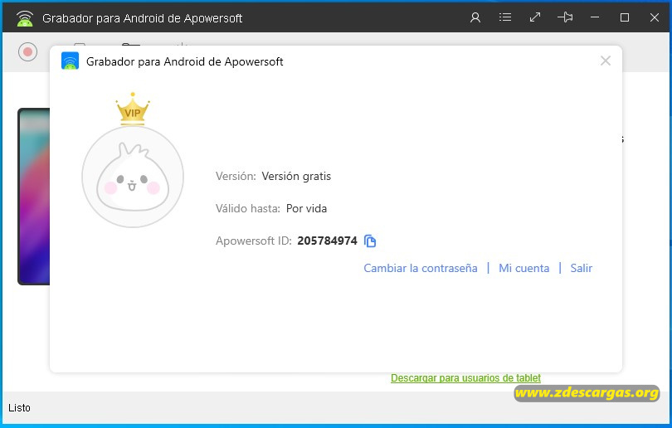Click Descargar para usuarios de tablet link
The image size is (672, 428).
pyautogui.click(x=465, y=378)
